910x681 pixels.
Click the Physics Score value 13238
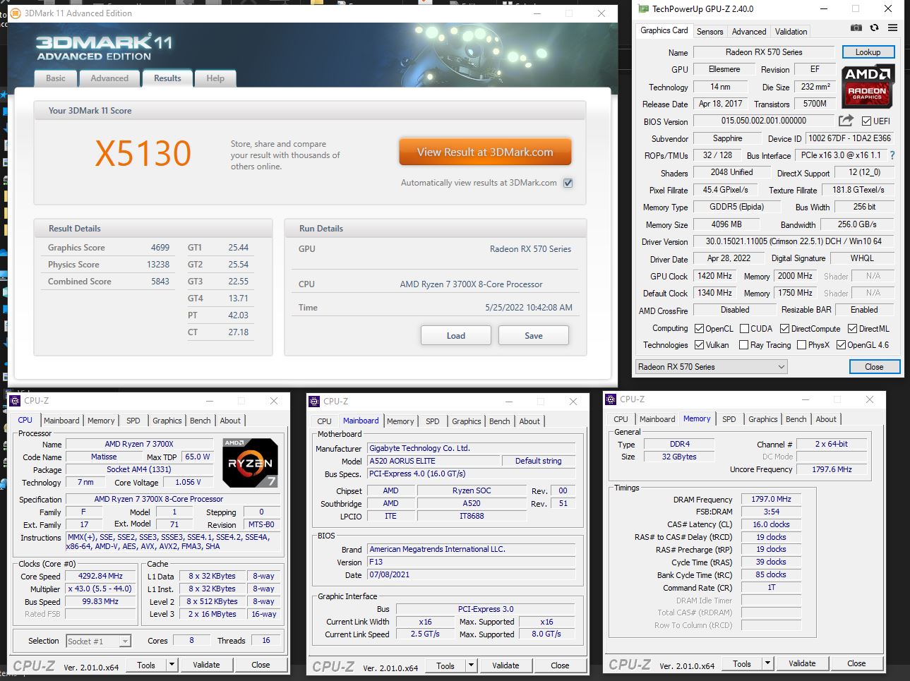click(158, 265)
